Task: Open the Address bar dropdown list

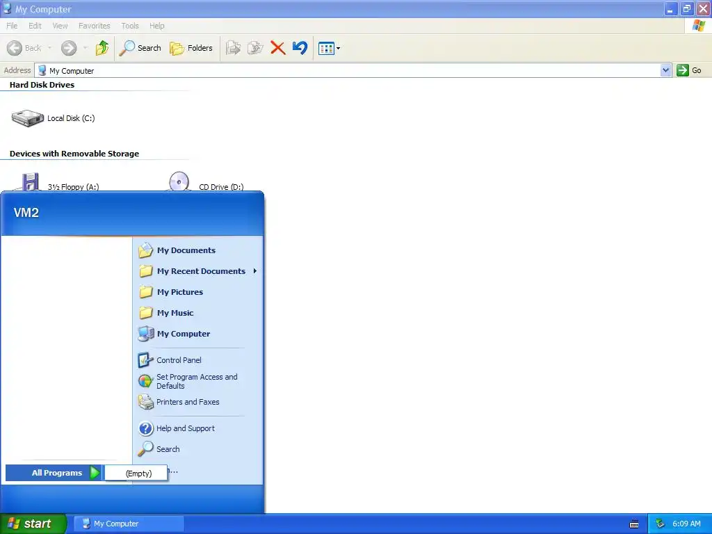Action: (665, 70)
